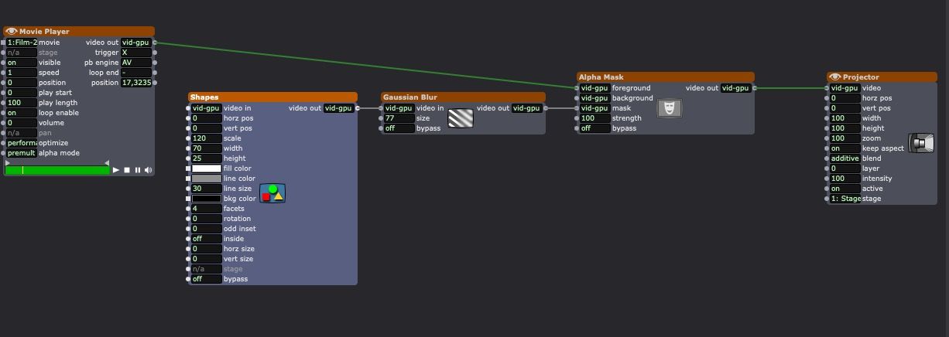This screenshot has height=337, width=949.
Task: Click the Gaussian Blur striped icon
Action: pos(461,118)
